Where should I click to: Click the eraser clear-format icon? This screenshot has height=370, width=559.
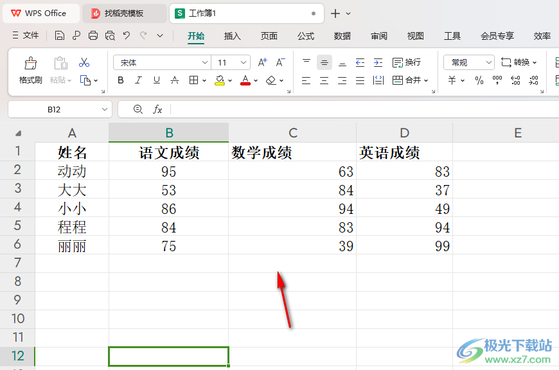point(271,80)
